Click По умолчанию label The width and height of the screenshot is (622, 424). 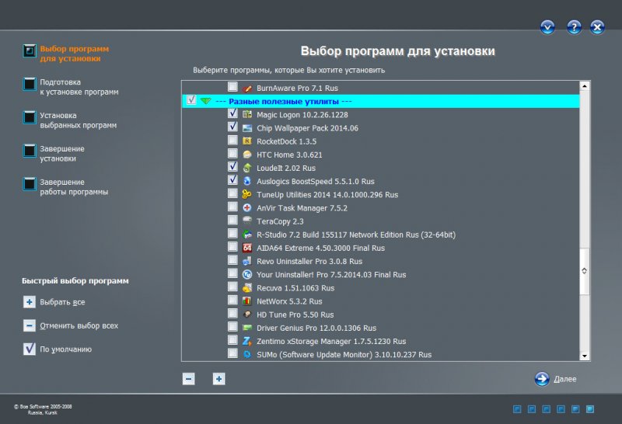pos(66,349)
